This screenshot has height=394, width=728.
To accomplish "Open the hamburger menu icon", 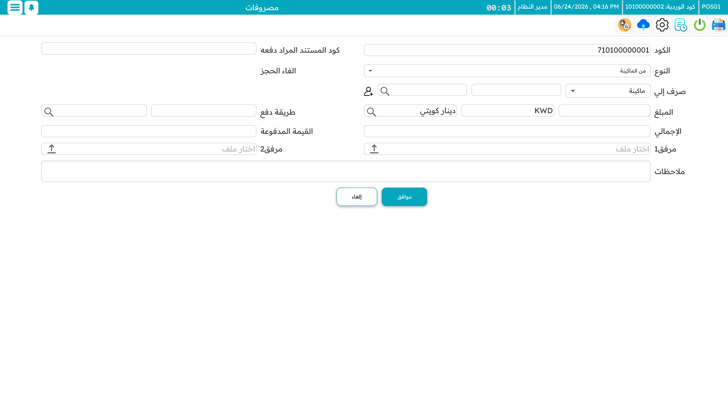I will coord(15,7).
